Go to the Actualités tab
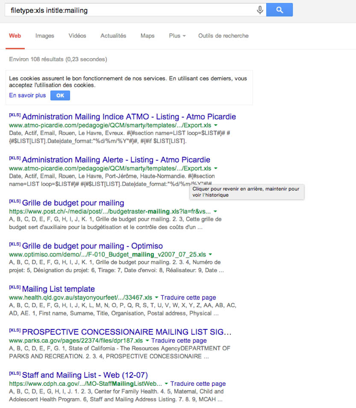The width and height of the screenshot is (356, 408). [113, 35]
